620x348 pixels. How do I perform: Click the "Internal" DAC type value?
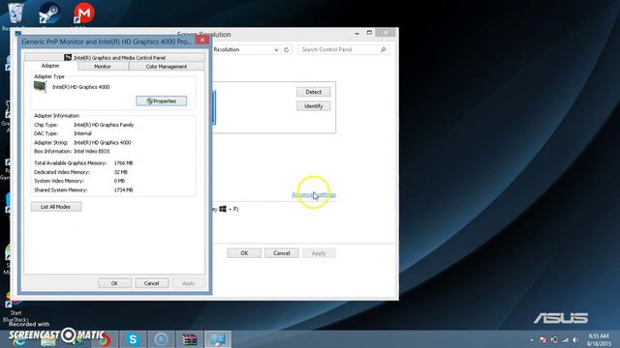[82, 133]
